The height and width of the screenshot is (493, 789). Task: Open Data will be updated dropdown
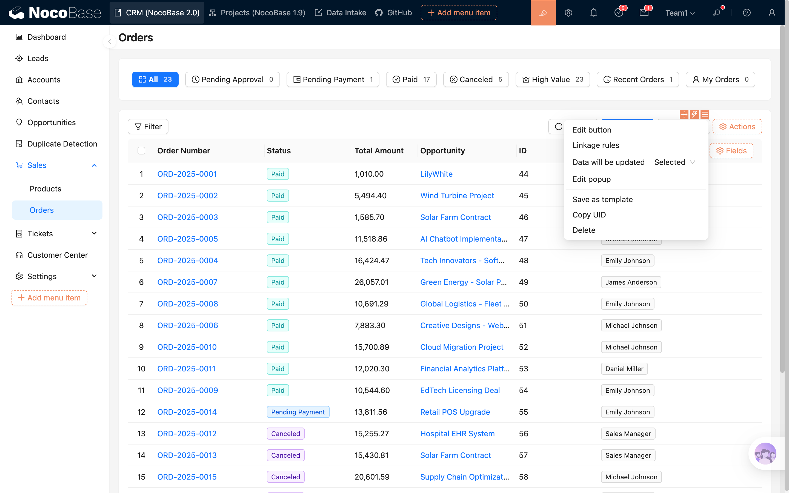pos(674,162)
